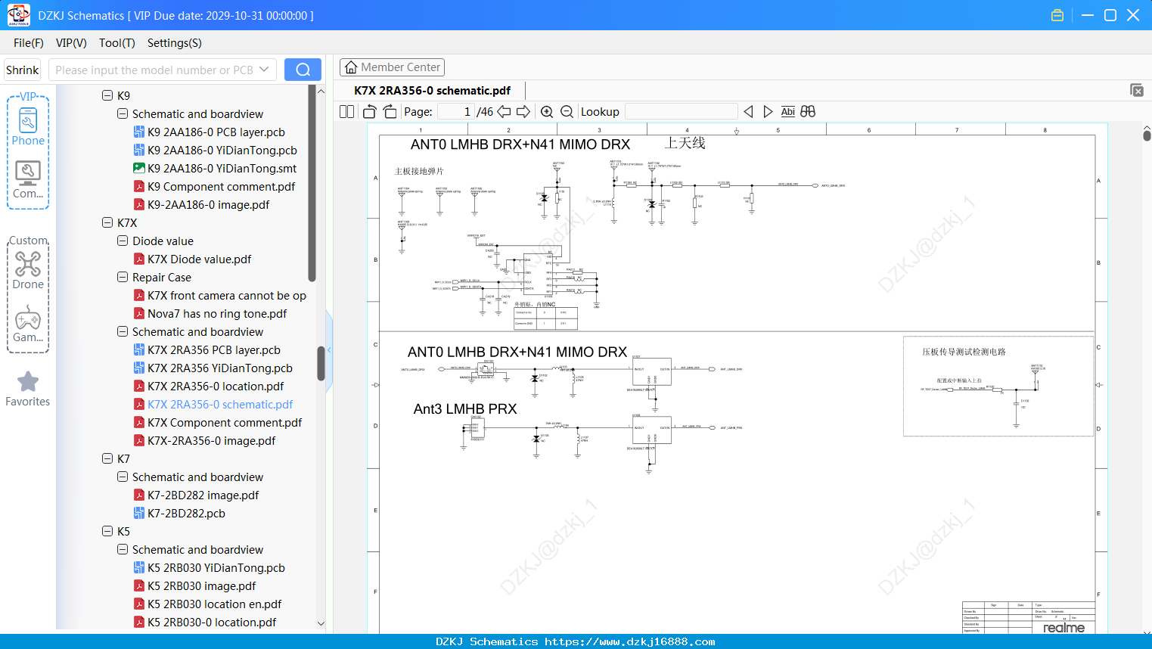
Task: Click the DZKJ app logo
Action: 18,15
